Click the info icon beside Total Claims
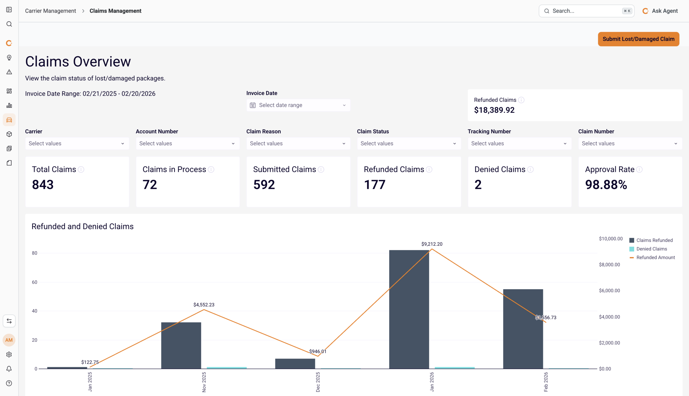 point(81,170)
